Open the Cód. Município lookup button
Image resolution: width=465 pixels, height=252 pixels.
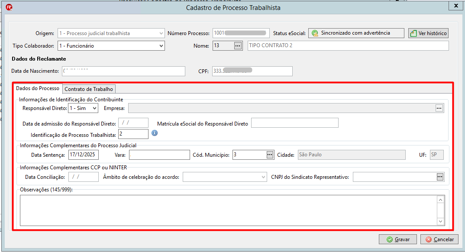tap(270, 155)
